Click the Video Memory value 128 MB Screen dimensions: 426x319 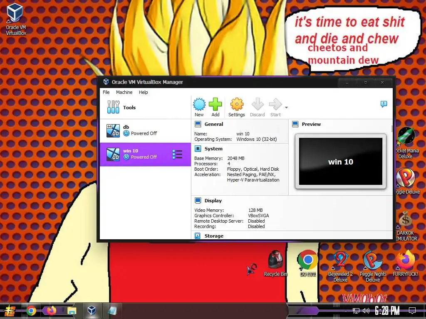pyautogui.click(x=255, y=210)
